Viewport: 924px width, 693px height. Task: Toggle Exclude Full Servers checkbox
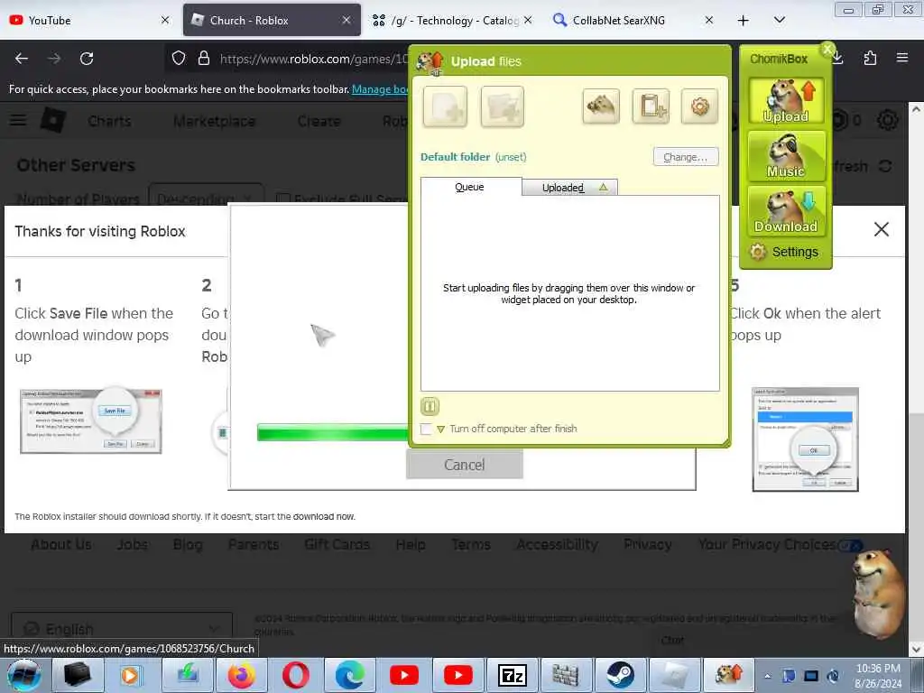click(x=283, y=199)
